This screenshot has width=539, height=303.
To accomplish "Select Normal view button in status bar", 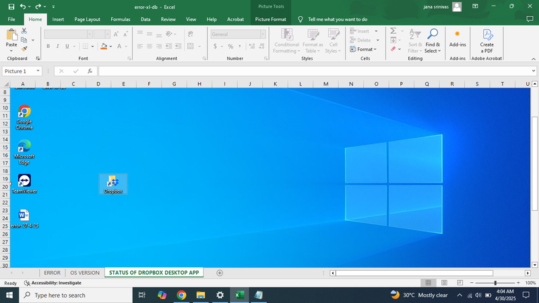I will [428, 283].
